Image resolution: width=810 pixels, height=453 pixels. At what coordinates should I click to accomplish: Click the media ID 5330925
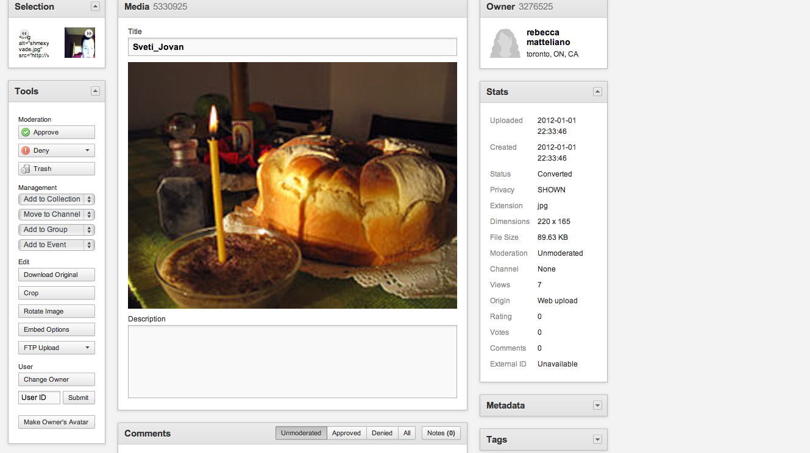click(x=170, y=7)
